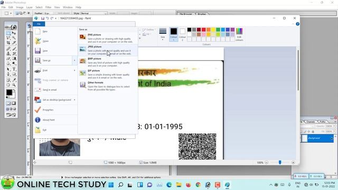Expand the Print submenu arrow

point(74,70)
